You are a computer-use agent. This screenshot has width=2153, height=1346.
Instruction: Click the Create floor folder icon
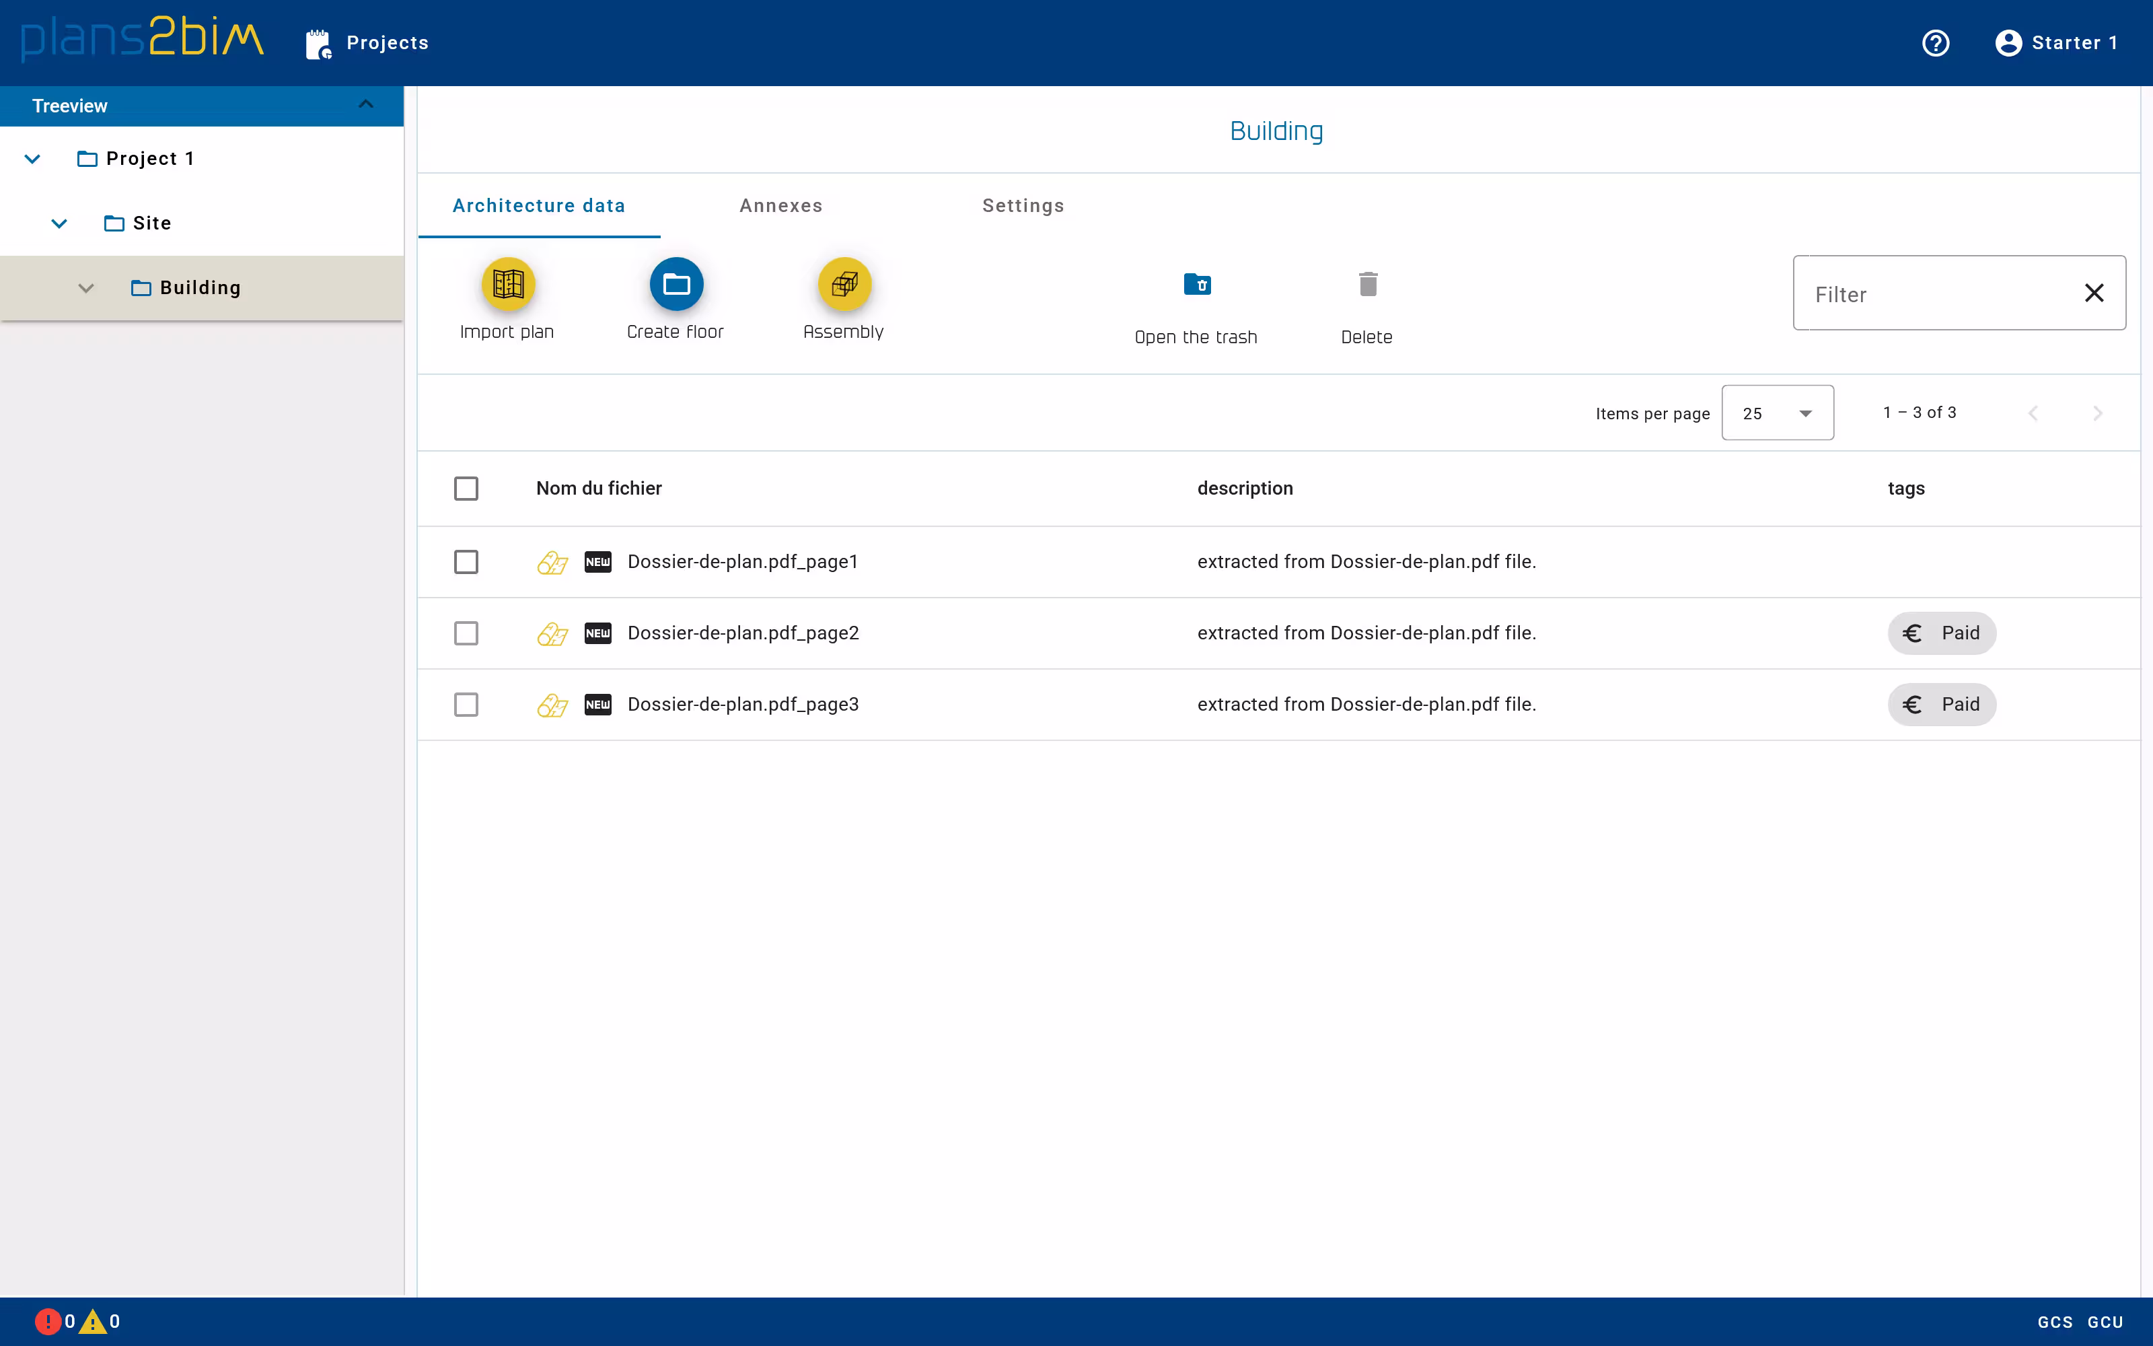[676, 284]
